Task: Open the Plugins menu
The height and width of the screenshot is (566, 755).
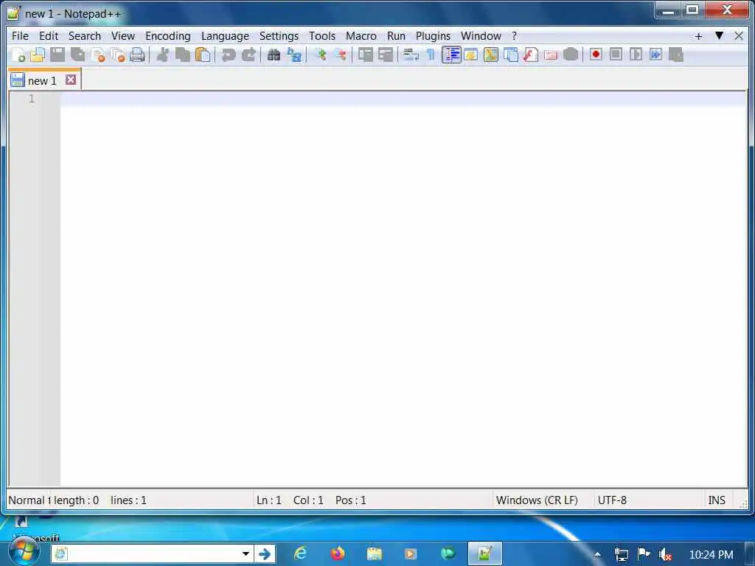Action: click(x=433, y=36)
